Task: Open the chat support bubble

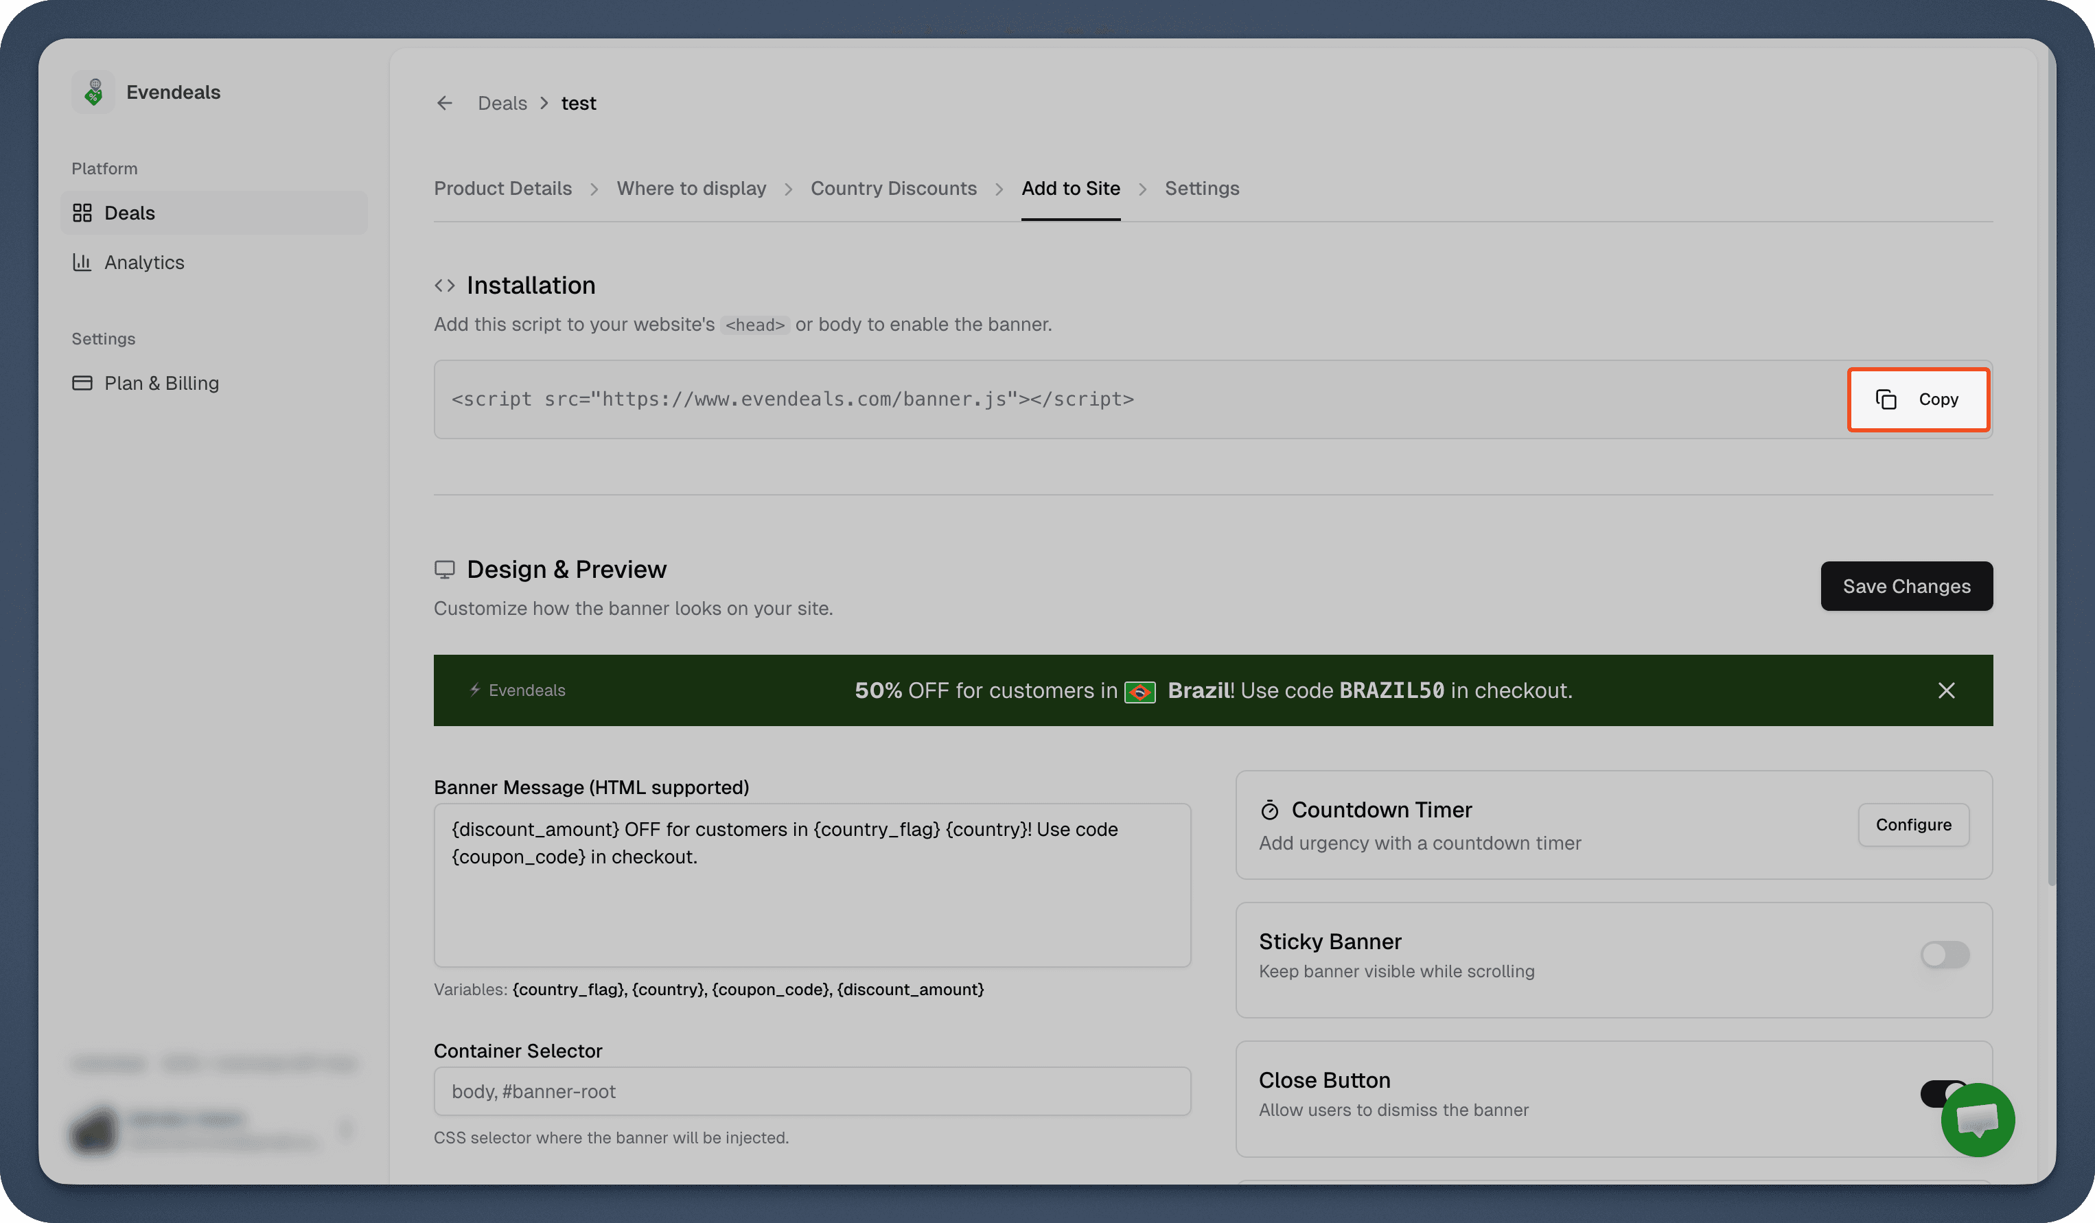Action: [1978, 1120]
